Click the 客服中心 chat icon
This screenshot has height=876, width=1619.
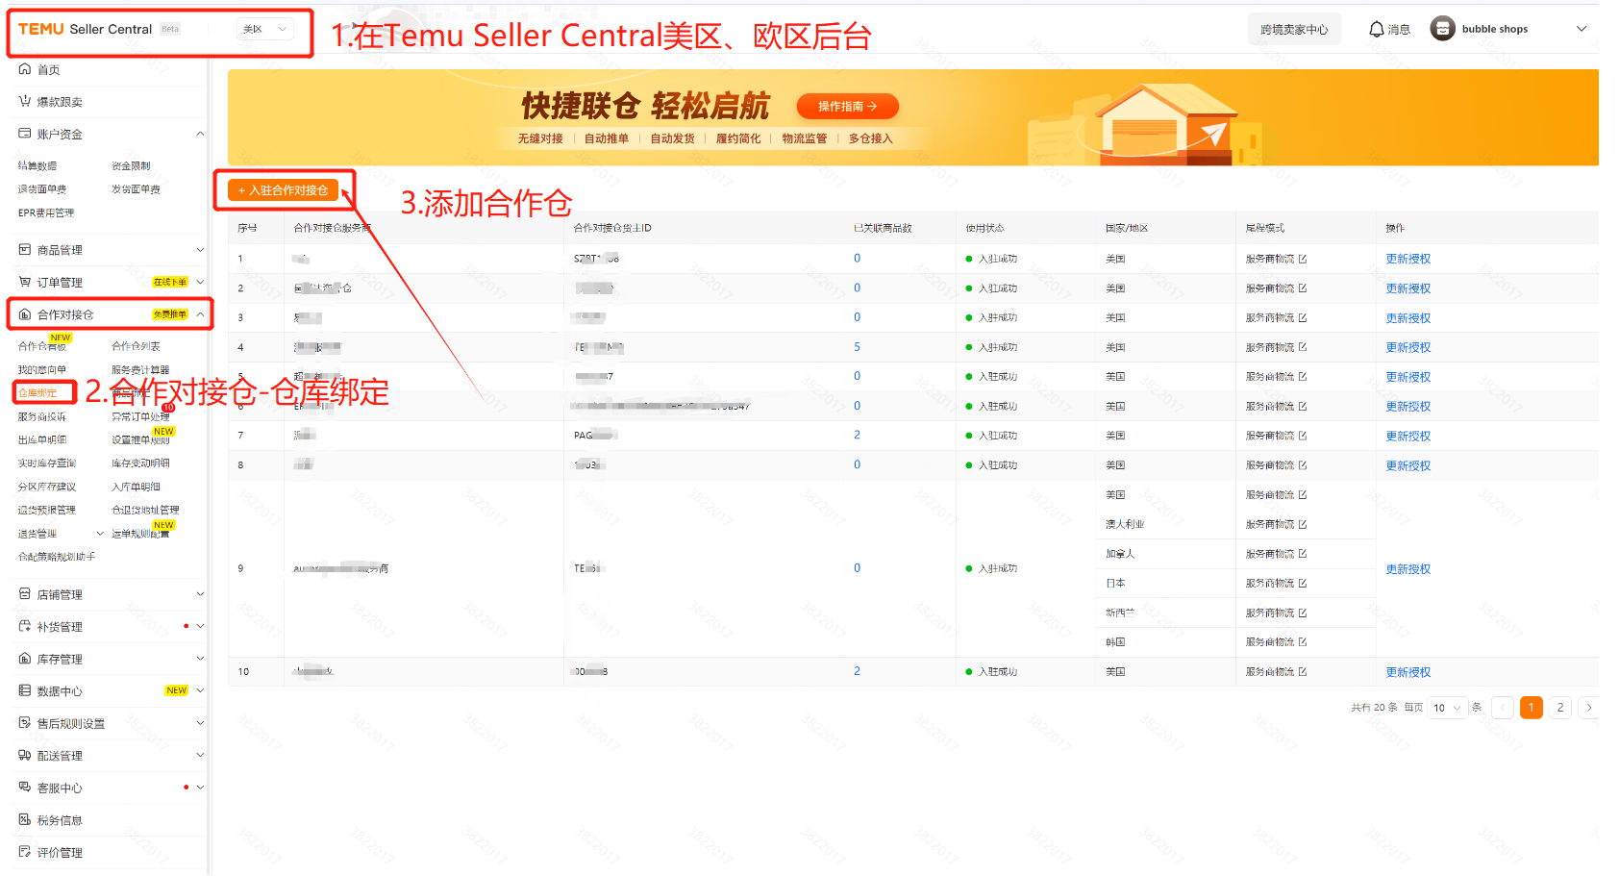(x=25, y=788)
